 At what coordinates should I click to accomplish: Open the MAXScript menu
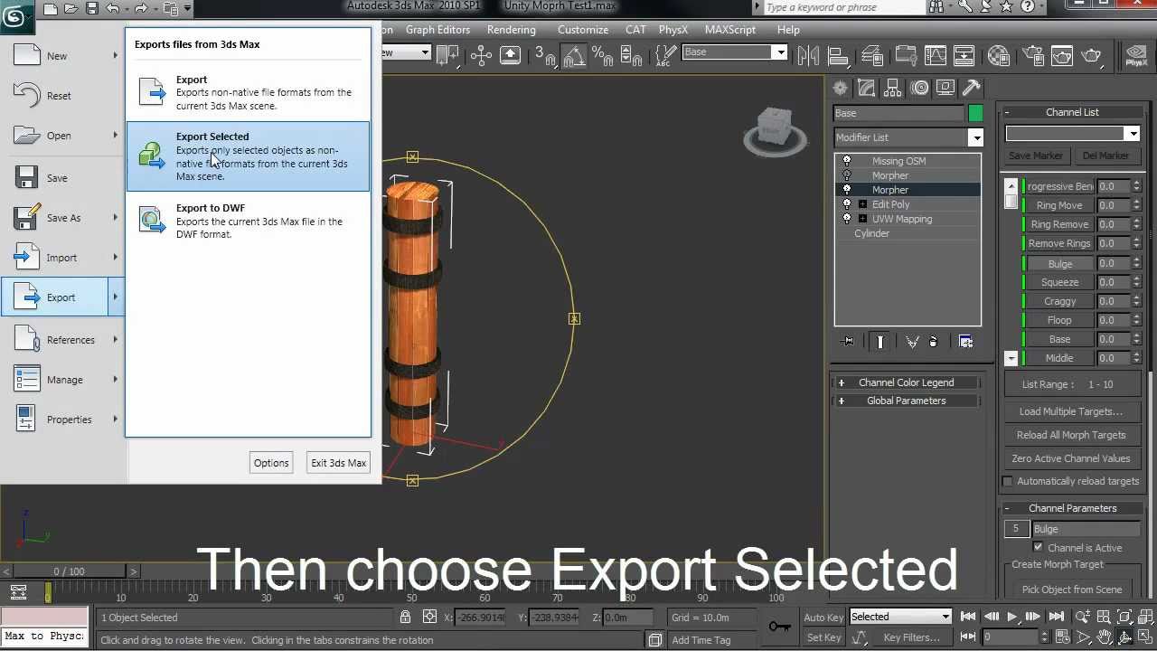point(729,30)
